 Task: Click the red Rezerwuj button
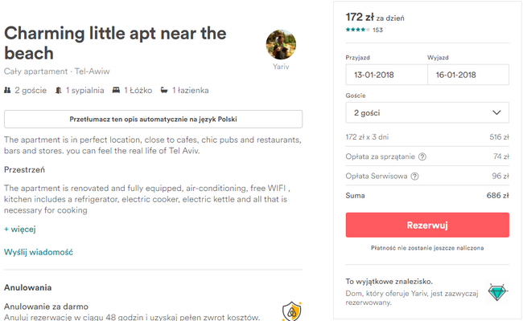tap(427, 225)
